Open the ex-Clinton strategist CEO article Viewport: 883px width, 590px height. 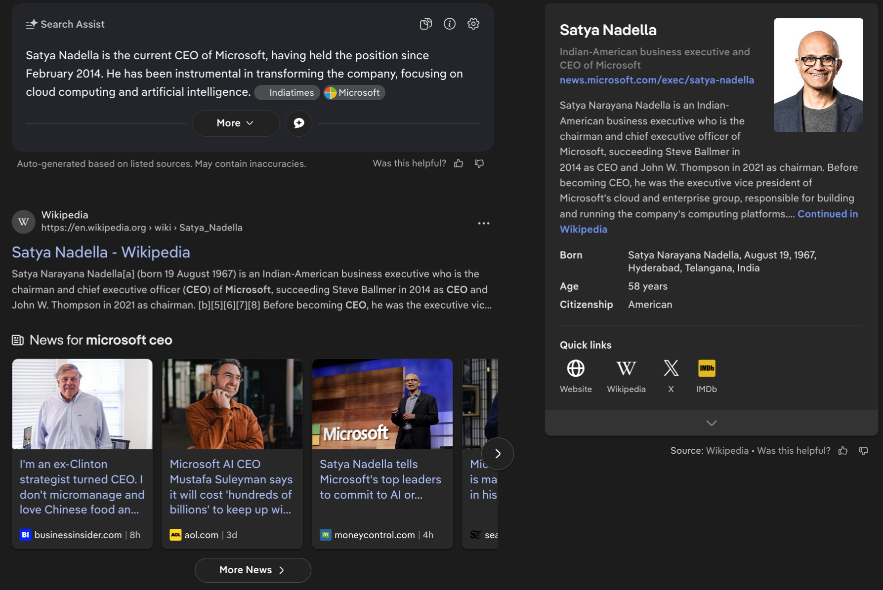point(82,487)
